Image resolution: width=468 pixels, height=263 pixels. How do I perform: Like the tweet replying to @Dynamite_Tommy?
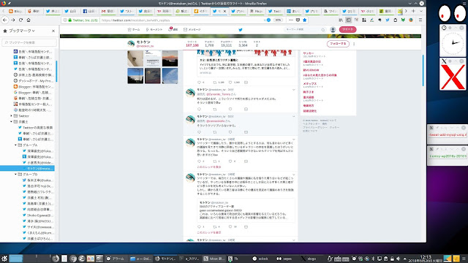pos(230,109)
